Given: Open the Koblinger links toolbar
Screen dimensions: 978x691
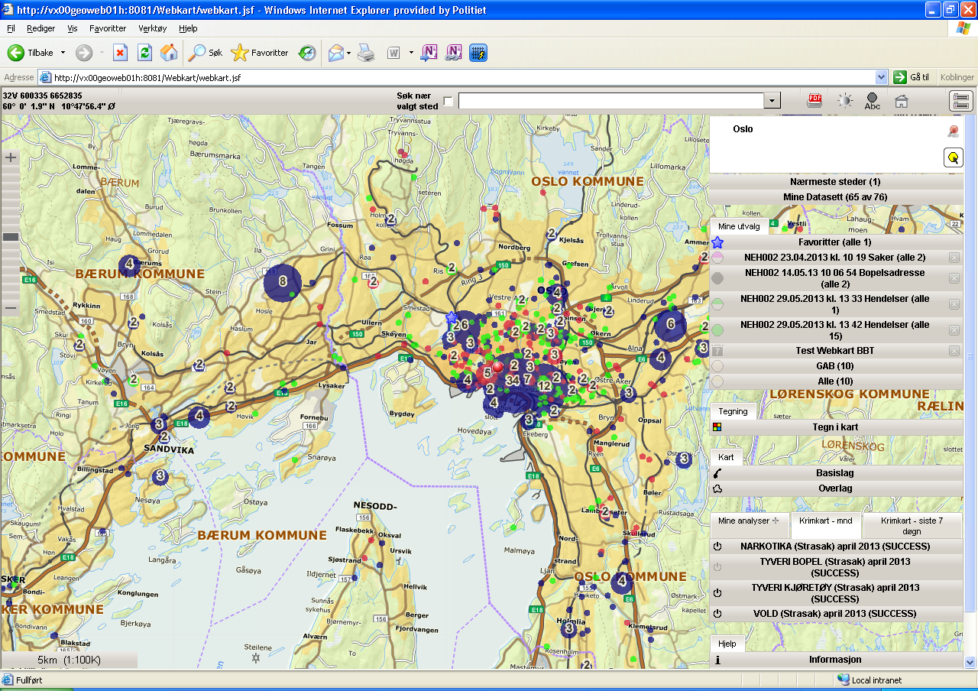Looking at the screenshot, I should [x=957, y=77].
